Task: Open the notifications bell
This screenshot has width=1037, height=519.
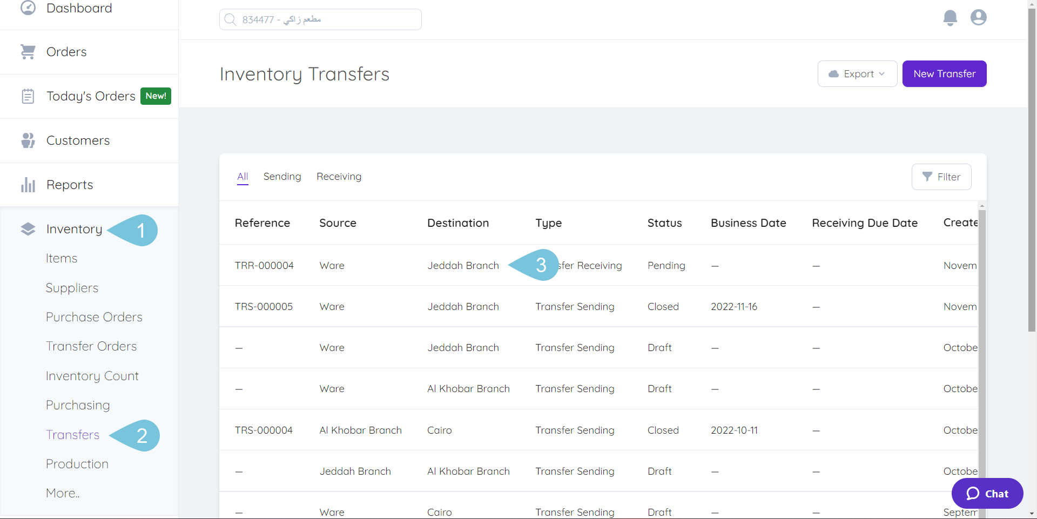Action: (x=950, y=17)
